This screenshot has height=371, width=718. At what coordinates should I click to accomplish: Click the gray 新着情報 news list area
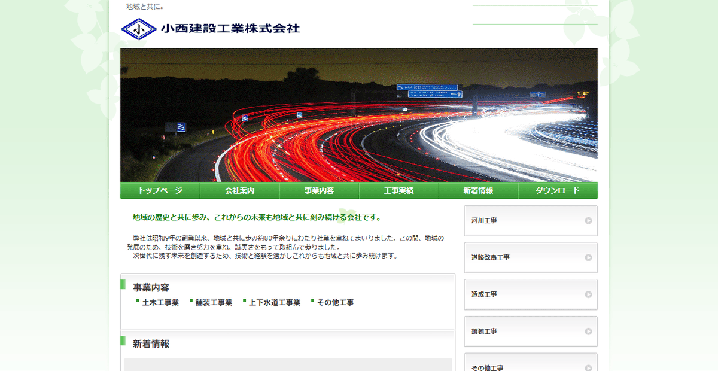(x=287, y=364)
